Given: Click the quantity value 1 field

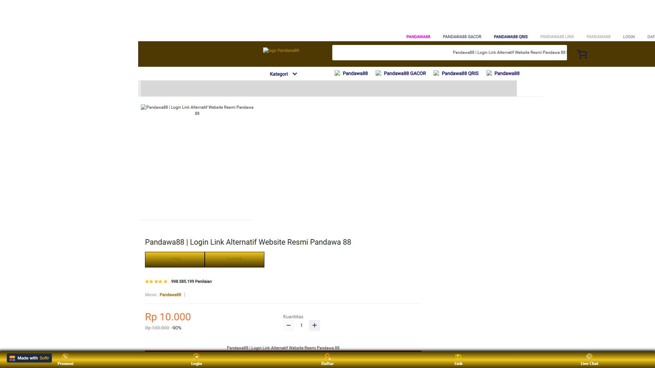Looking at the screenshot, I should point(302,325).
